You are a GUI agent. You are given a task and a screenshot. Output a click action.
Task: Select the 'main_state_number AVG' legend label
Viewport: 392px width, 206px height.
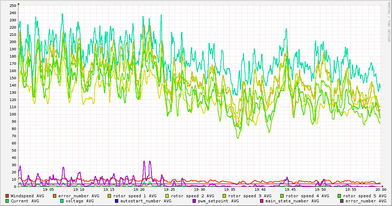click(x=292, y=201)
